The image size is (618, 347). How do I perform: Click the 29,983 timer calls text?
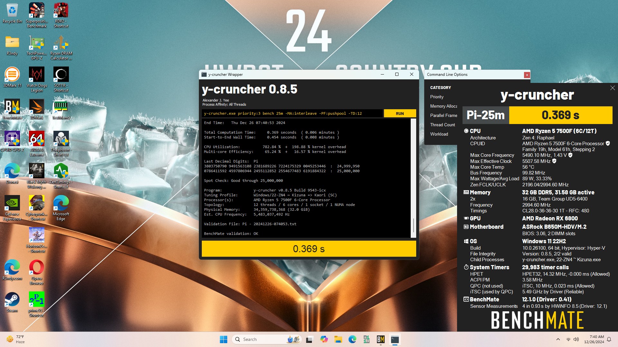pos(545,267)
